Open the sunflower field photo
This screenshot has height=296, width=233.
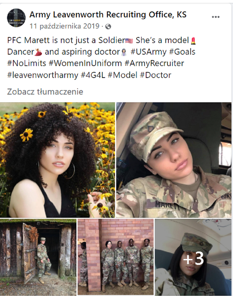(57, 160)
